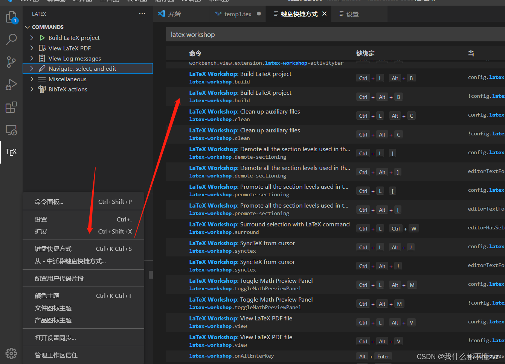Expand View LaTeX PDF tree node
Viewport: 505px width, 364px height.
[x=32, y=48]
